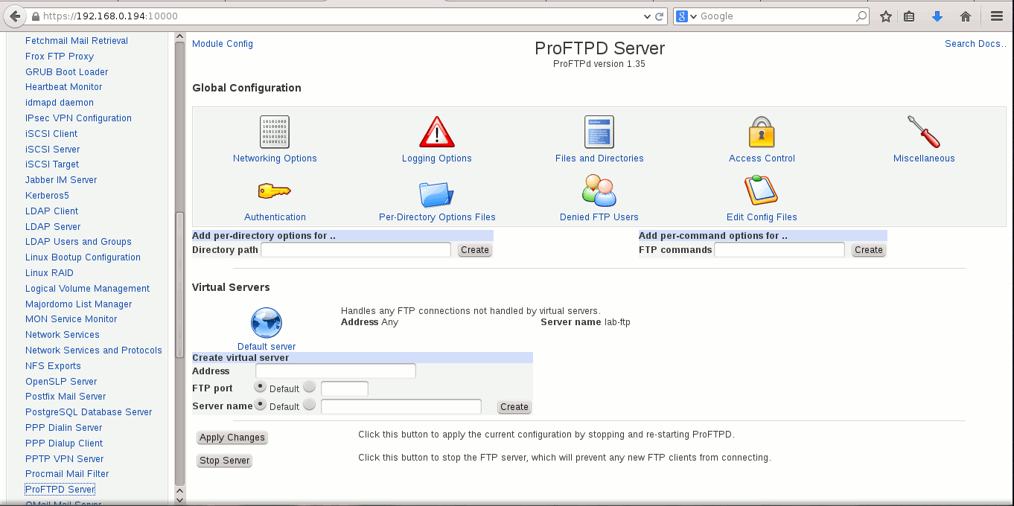Open Heartbeat Monitor sidebar link
The width and height of the screenshot is (1014, 506).
click(x=64, y=87)
